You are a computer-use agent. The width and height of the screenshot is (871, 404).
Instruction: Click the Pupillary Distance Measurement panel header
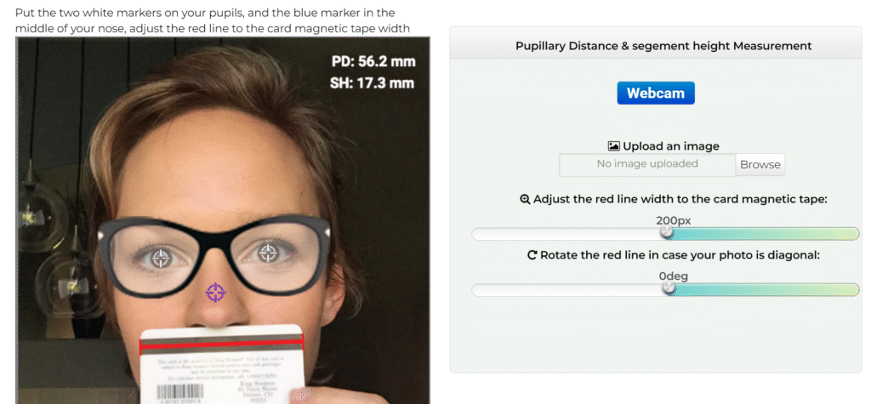(663, 46)
